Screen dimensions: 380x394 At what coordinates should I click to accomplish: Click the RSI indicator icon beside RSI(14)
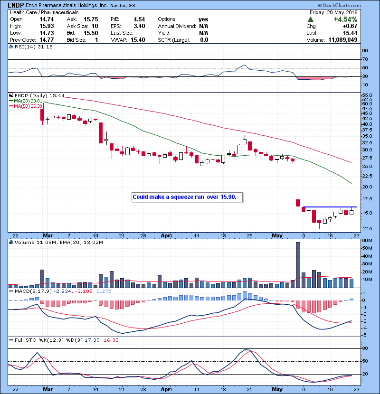[x=11, y=47]
